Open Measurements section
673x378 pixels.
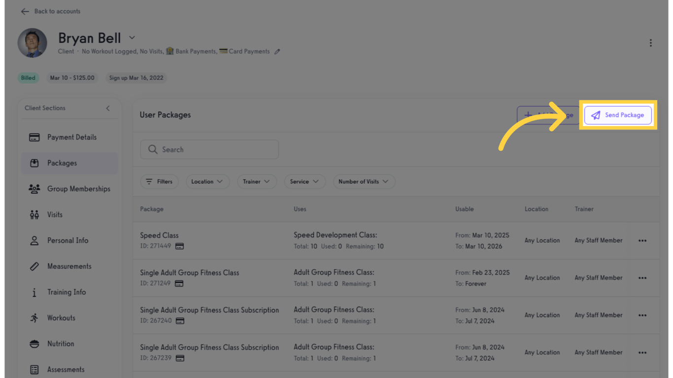pos(69,266)
